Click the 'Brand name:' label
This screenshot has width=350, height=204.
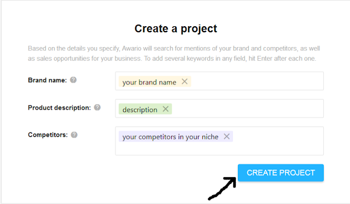coord(48,80)
